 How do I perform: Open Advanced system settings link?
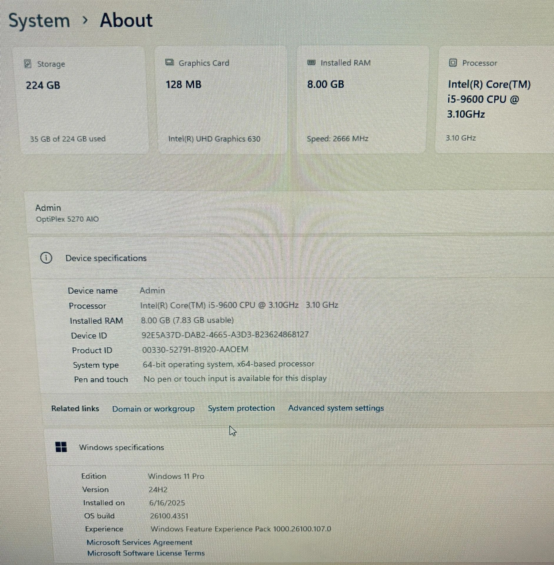[x=336, y=408]
